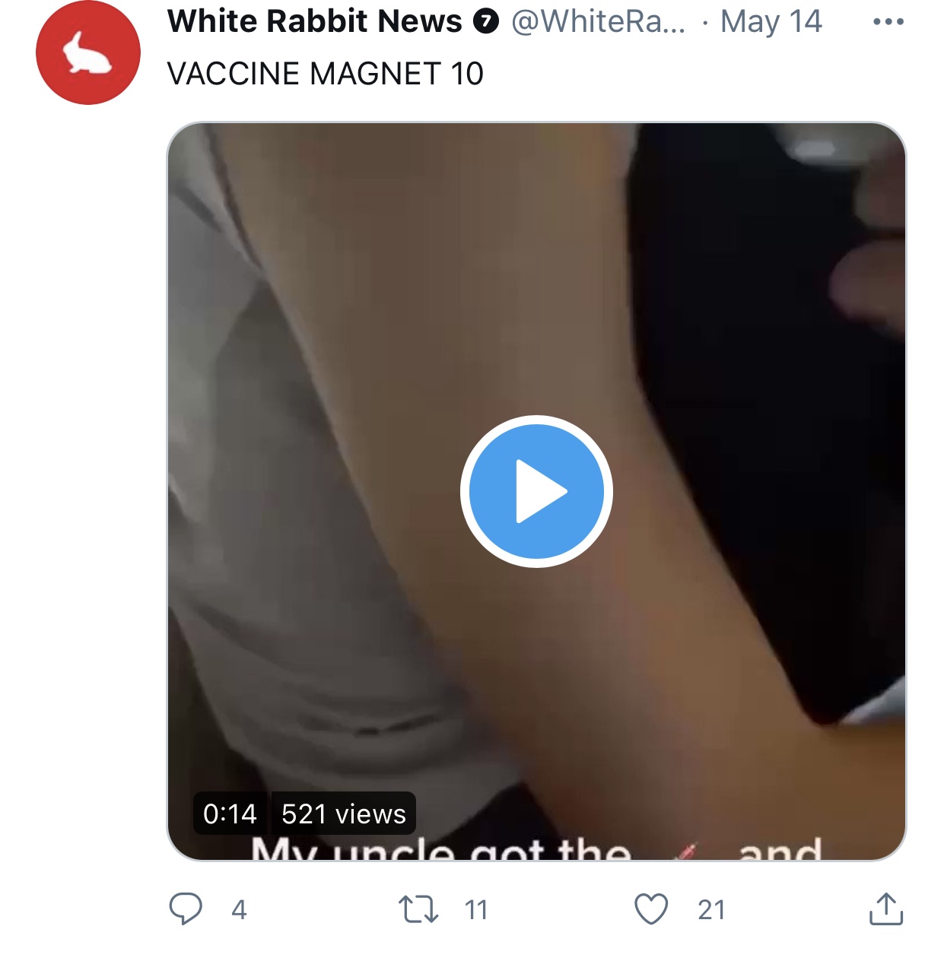Open the White Rabbit News profile picture
Screen dimensions: 944x961
[88, 52]
